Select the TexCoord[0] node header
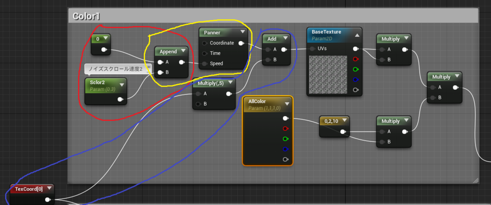Screen dimensions: 491x205 point(32,189)
